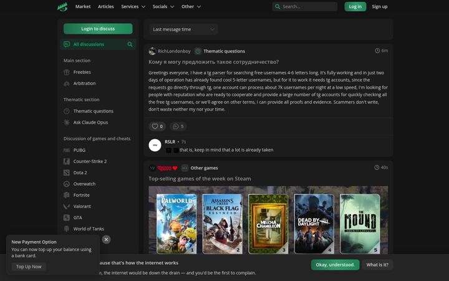Expand the Socials dropdown menu
Image resolution: width=449 pixels, height=281 pixels.
click(163, 7)
